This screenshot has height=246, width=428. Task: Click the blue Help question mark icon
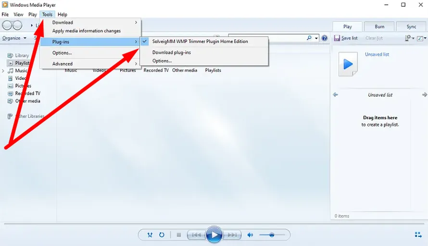(324, 38)
